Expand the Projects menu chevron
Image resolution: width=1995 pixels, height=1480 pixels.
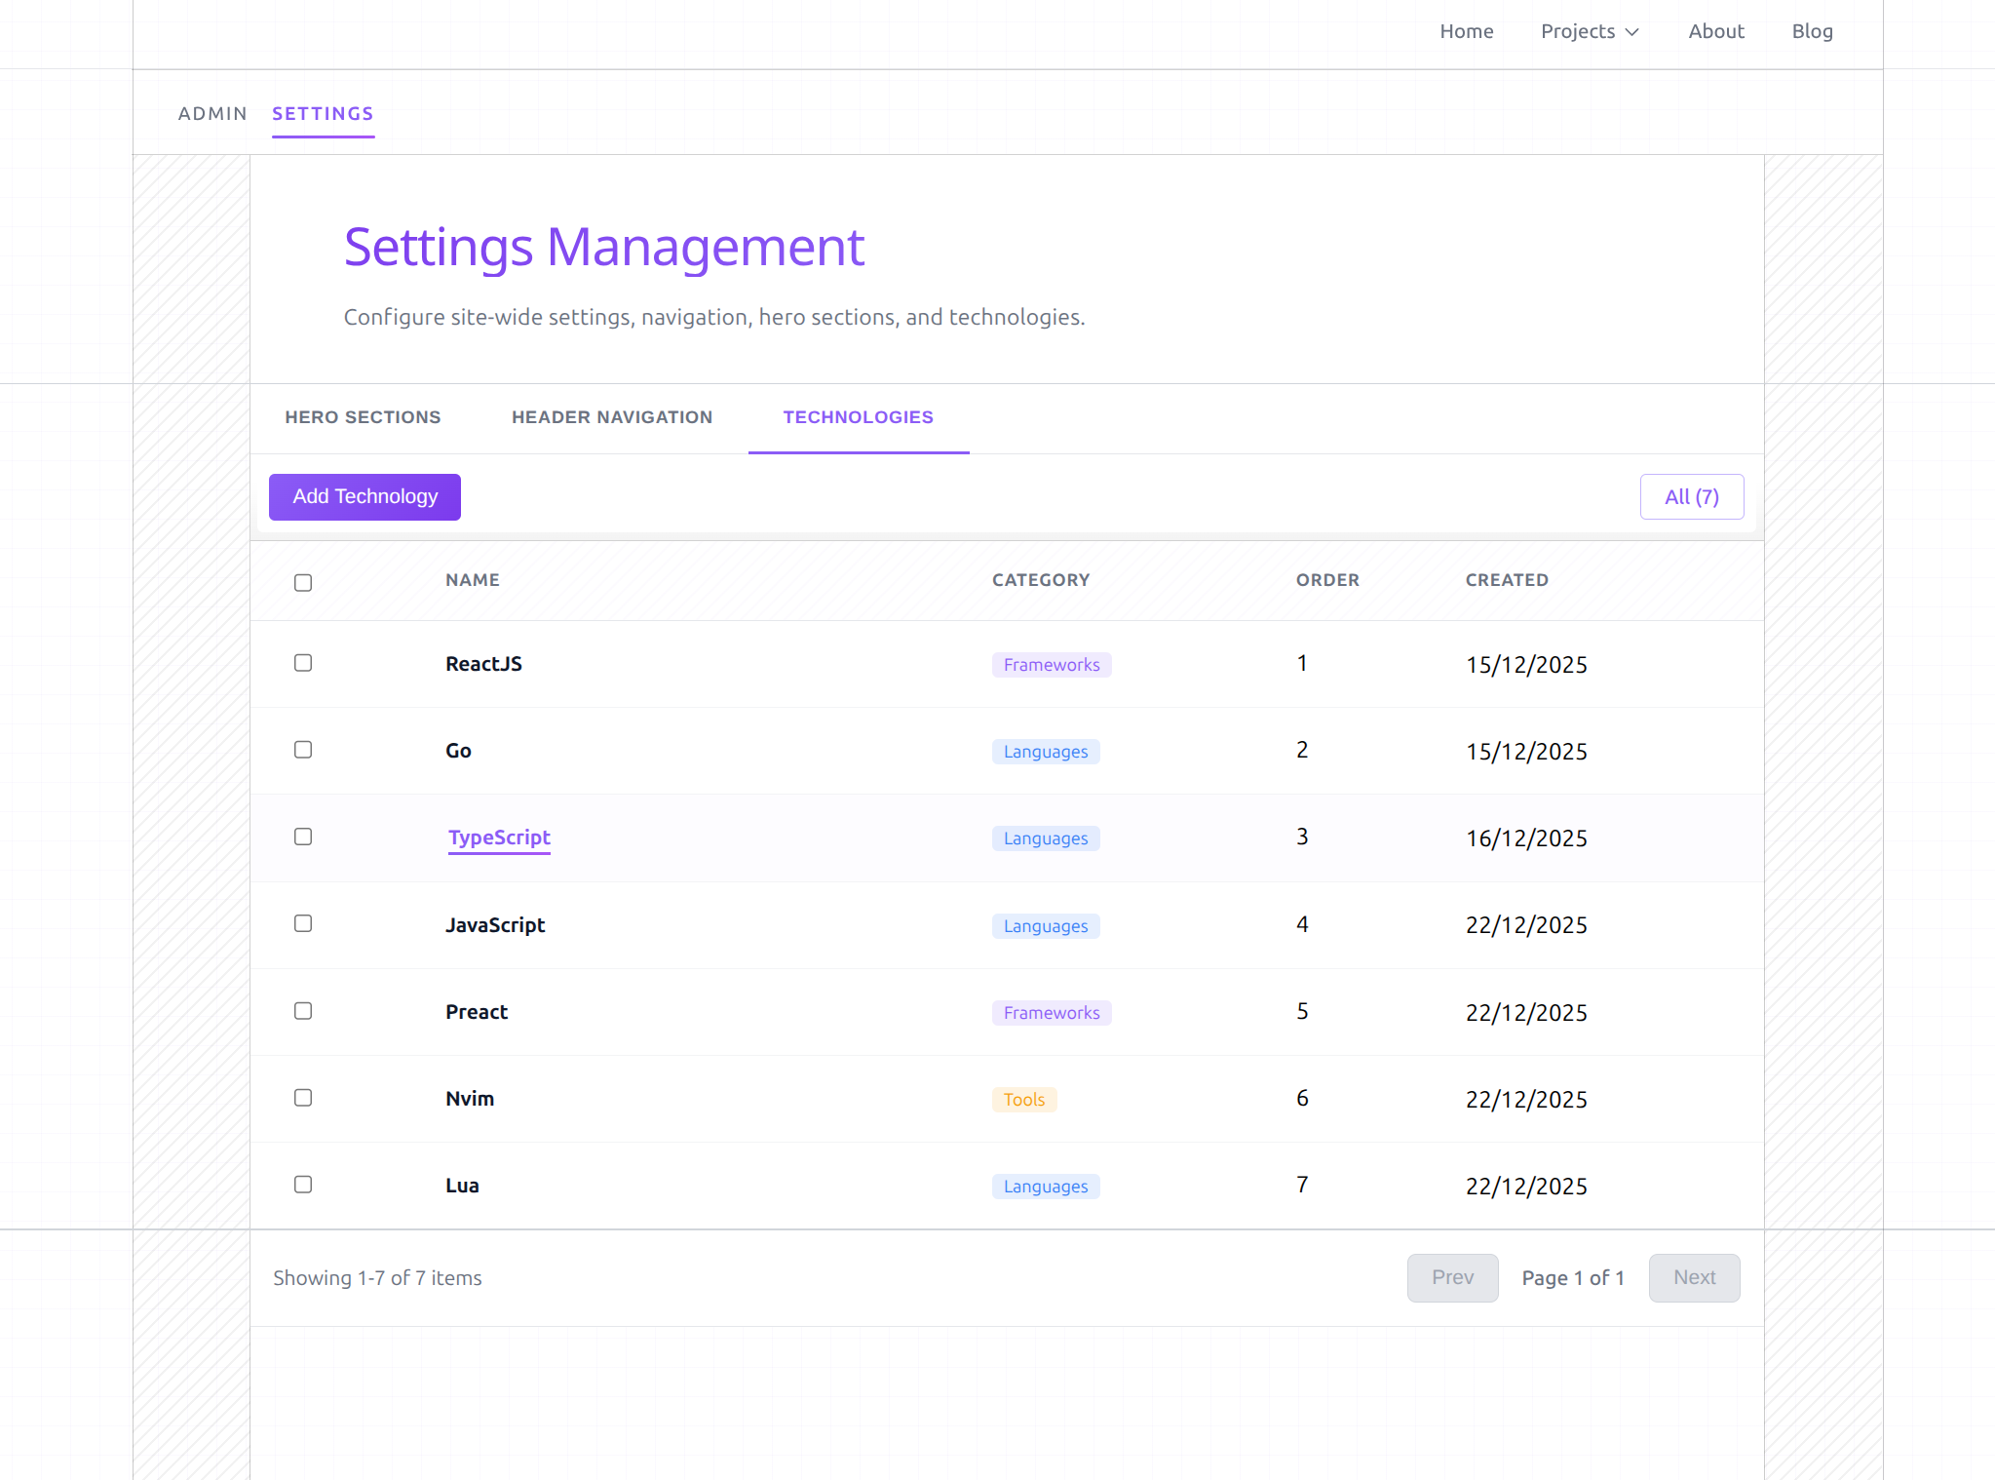(1632, 32)
